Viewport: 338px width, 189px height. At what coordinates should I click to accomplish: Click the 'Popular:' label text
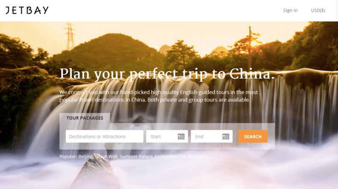point(68,157)
